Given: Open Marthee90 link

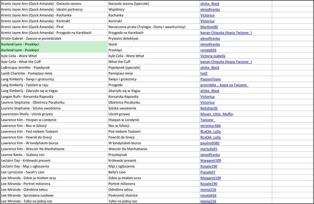Looking at the screenshot, I should coord(209,27).
